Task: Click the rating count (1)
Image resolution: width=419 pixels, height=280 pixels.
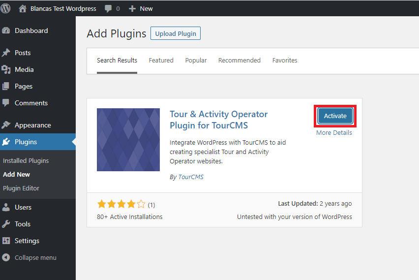Action: click(x=151, y=205)
